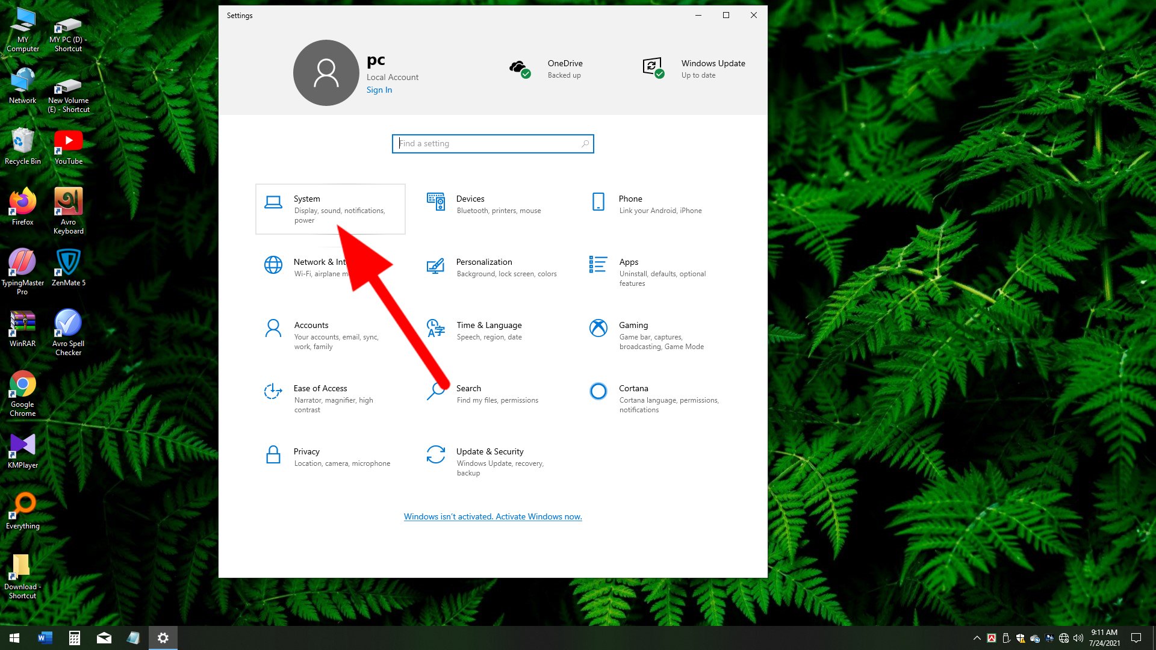The image size is (1156, 650).
Task: Open Cortana settings icon
Action: pyautogui.click(x=598, y=391)
